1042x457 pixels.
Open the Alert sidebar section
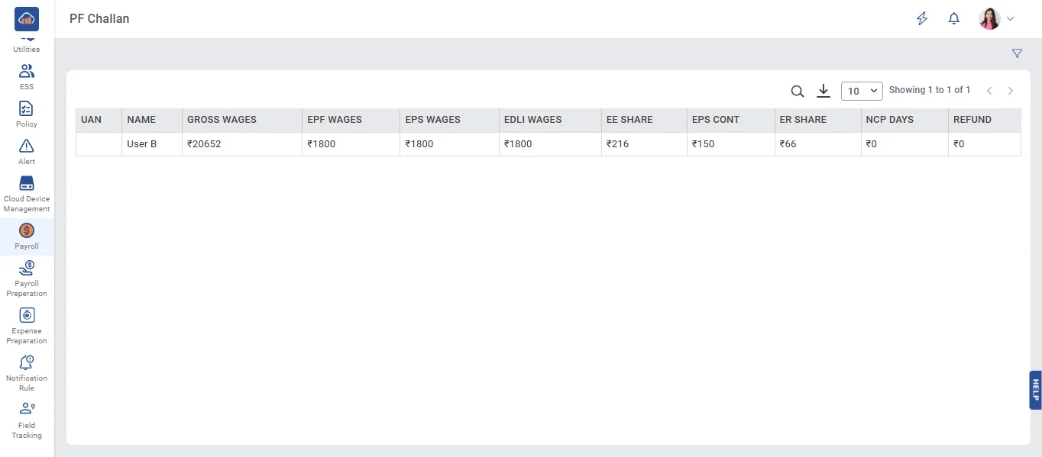coord(27,151)
